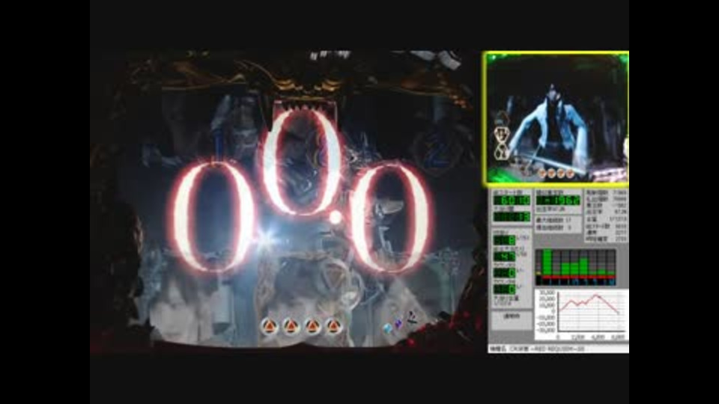
Task: Click the third triangle hold emblem from left
Action: pyautogui.click(x=312, y=327)
